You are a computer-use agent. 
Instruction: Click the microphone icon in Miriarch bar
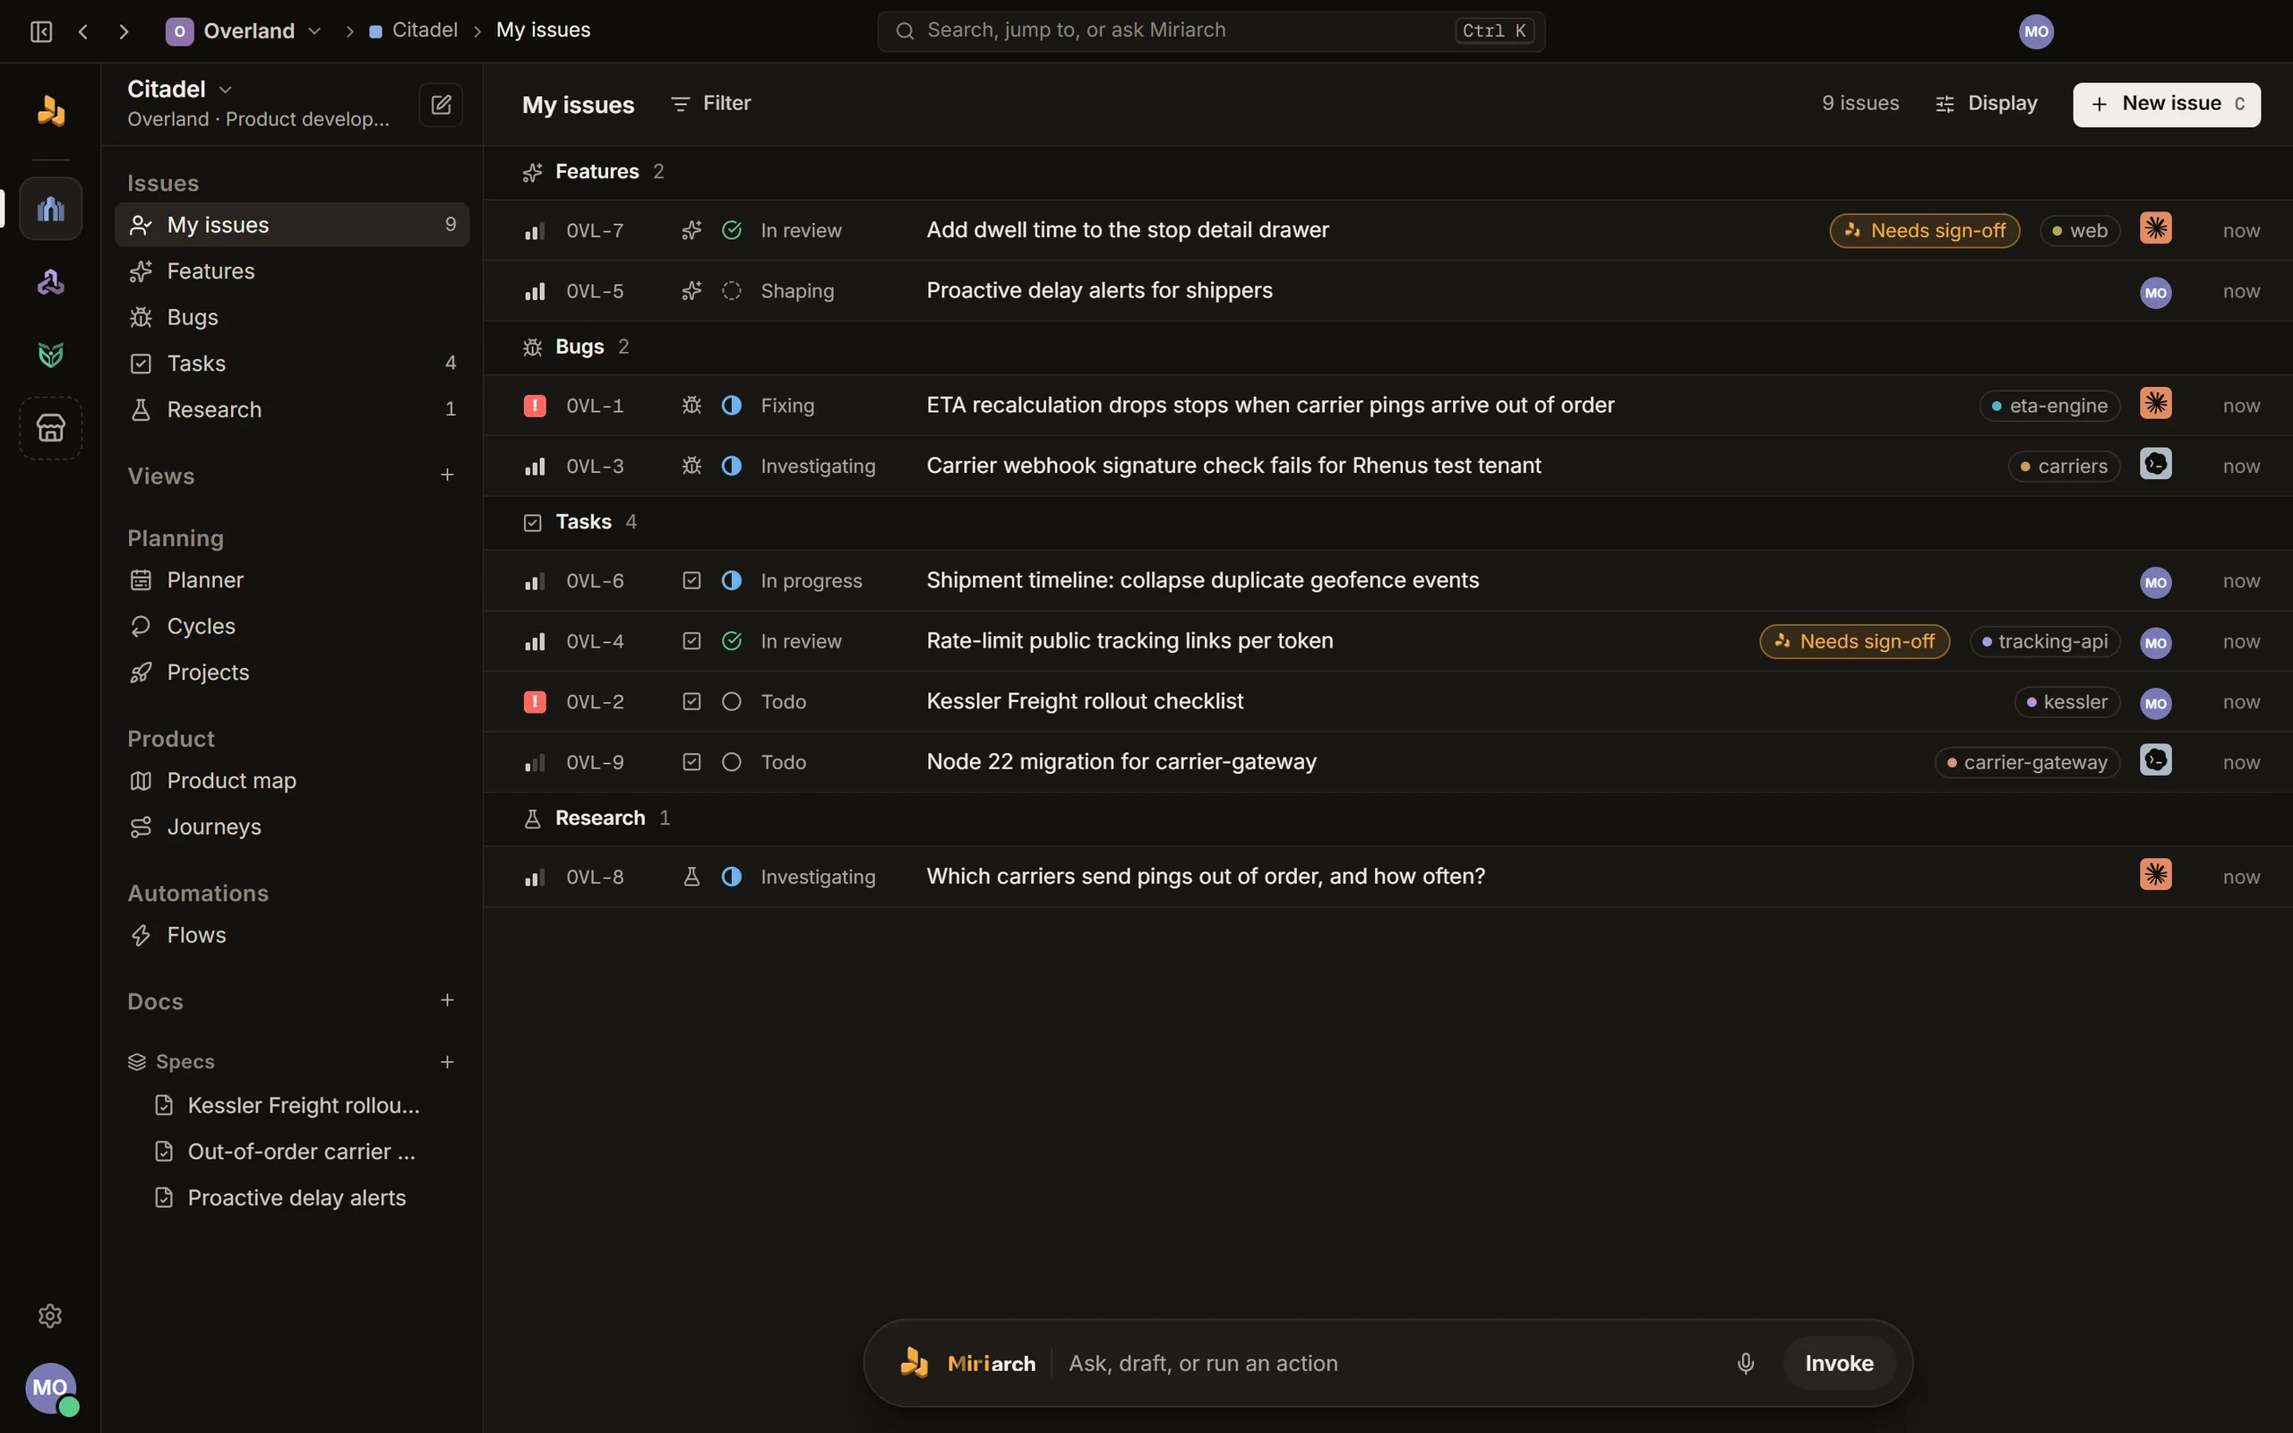1746,1363
